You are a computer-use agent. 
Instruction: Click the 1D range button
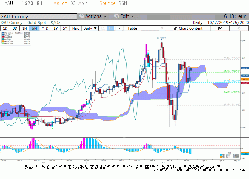pyautogui.click(x=5, y=28)
